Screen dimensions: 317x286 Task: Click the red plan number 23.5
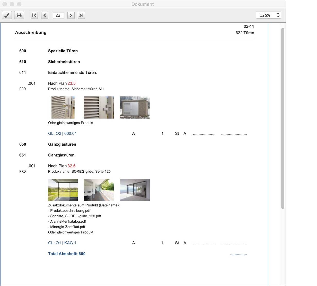(72, 83)
